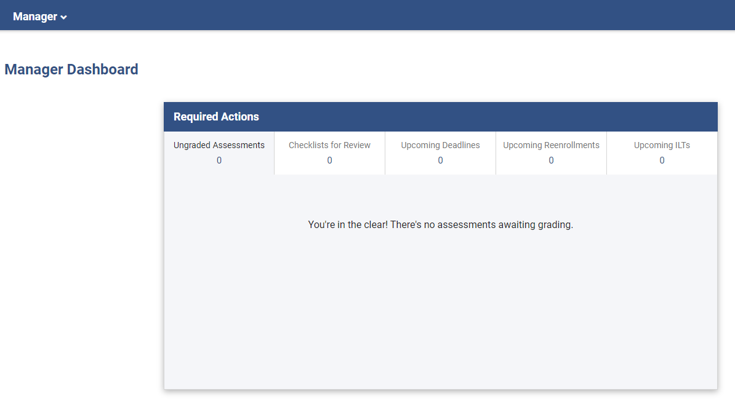Screen dimensions: 735x402
Task: View the Upcoming ILTs tab
Action: coord(661,152)
